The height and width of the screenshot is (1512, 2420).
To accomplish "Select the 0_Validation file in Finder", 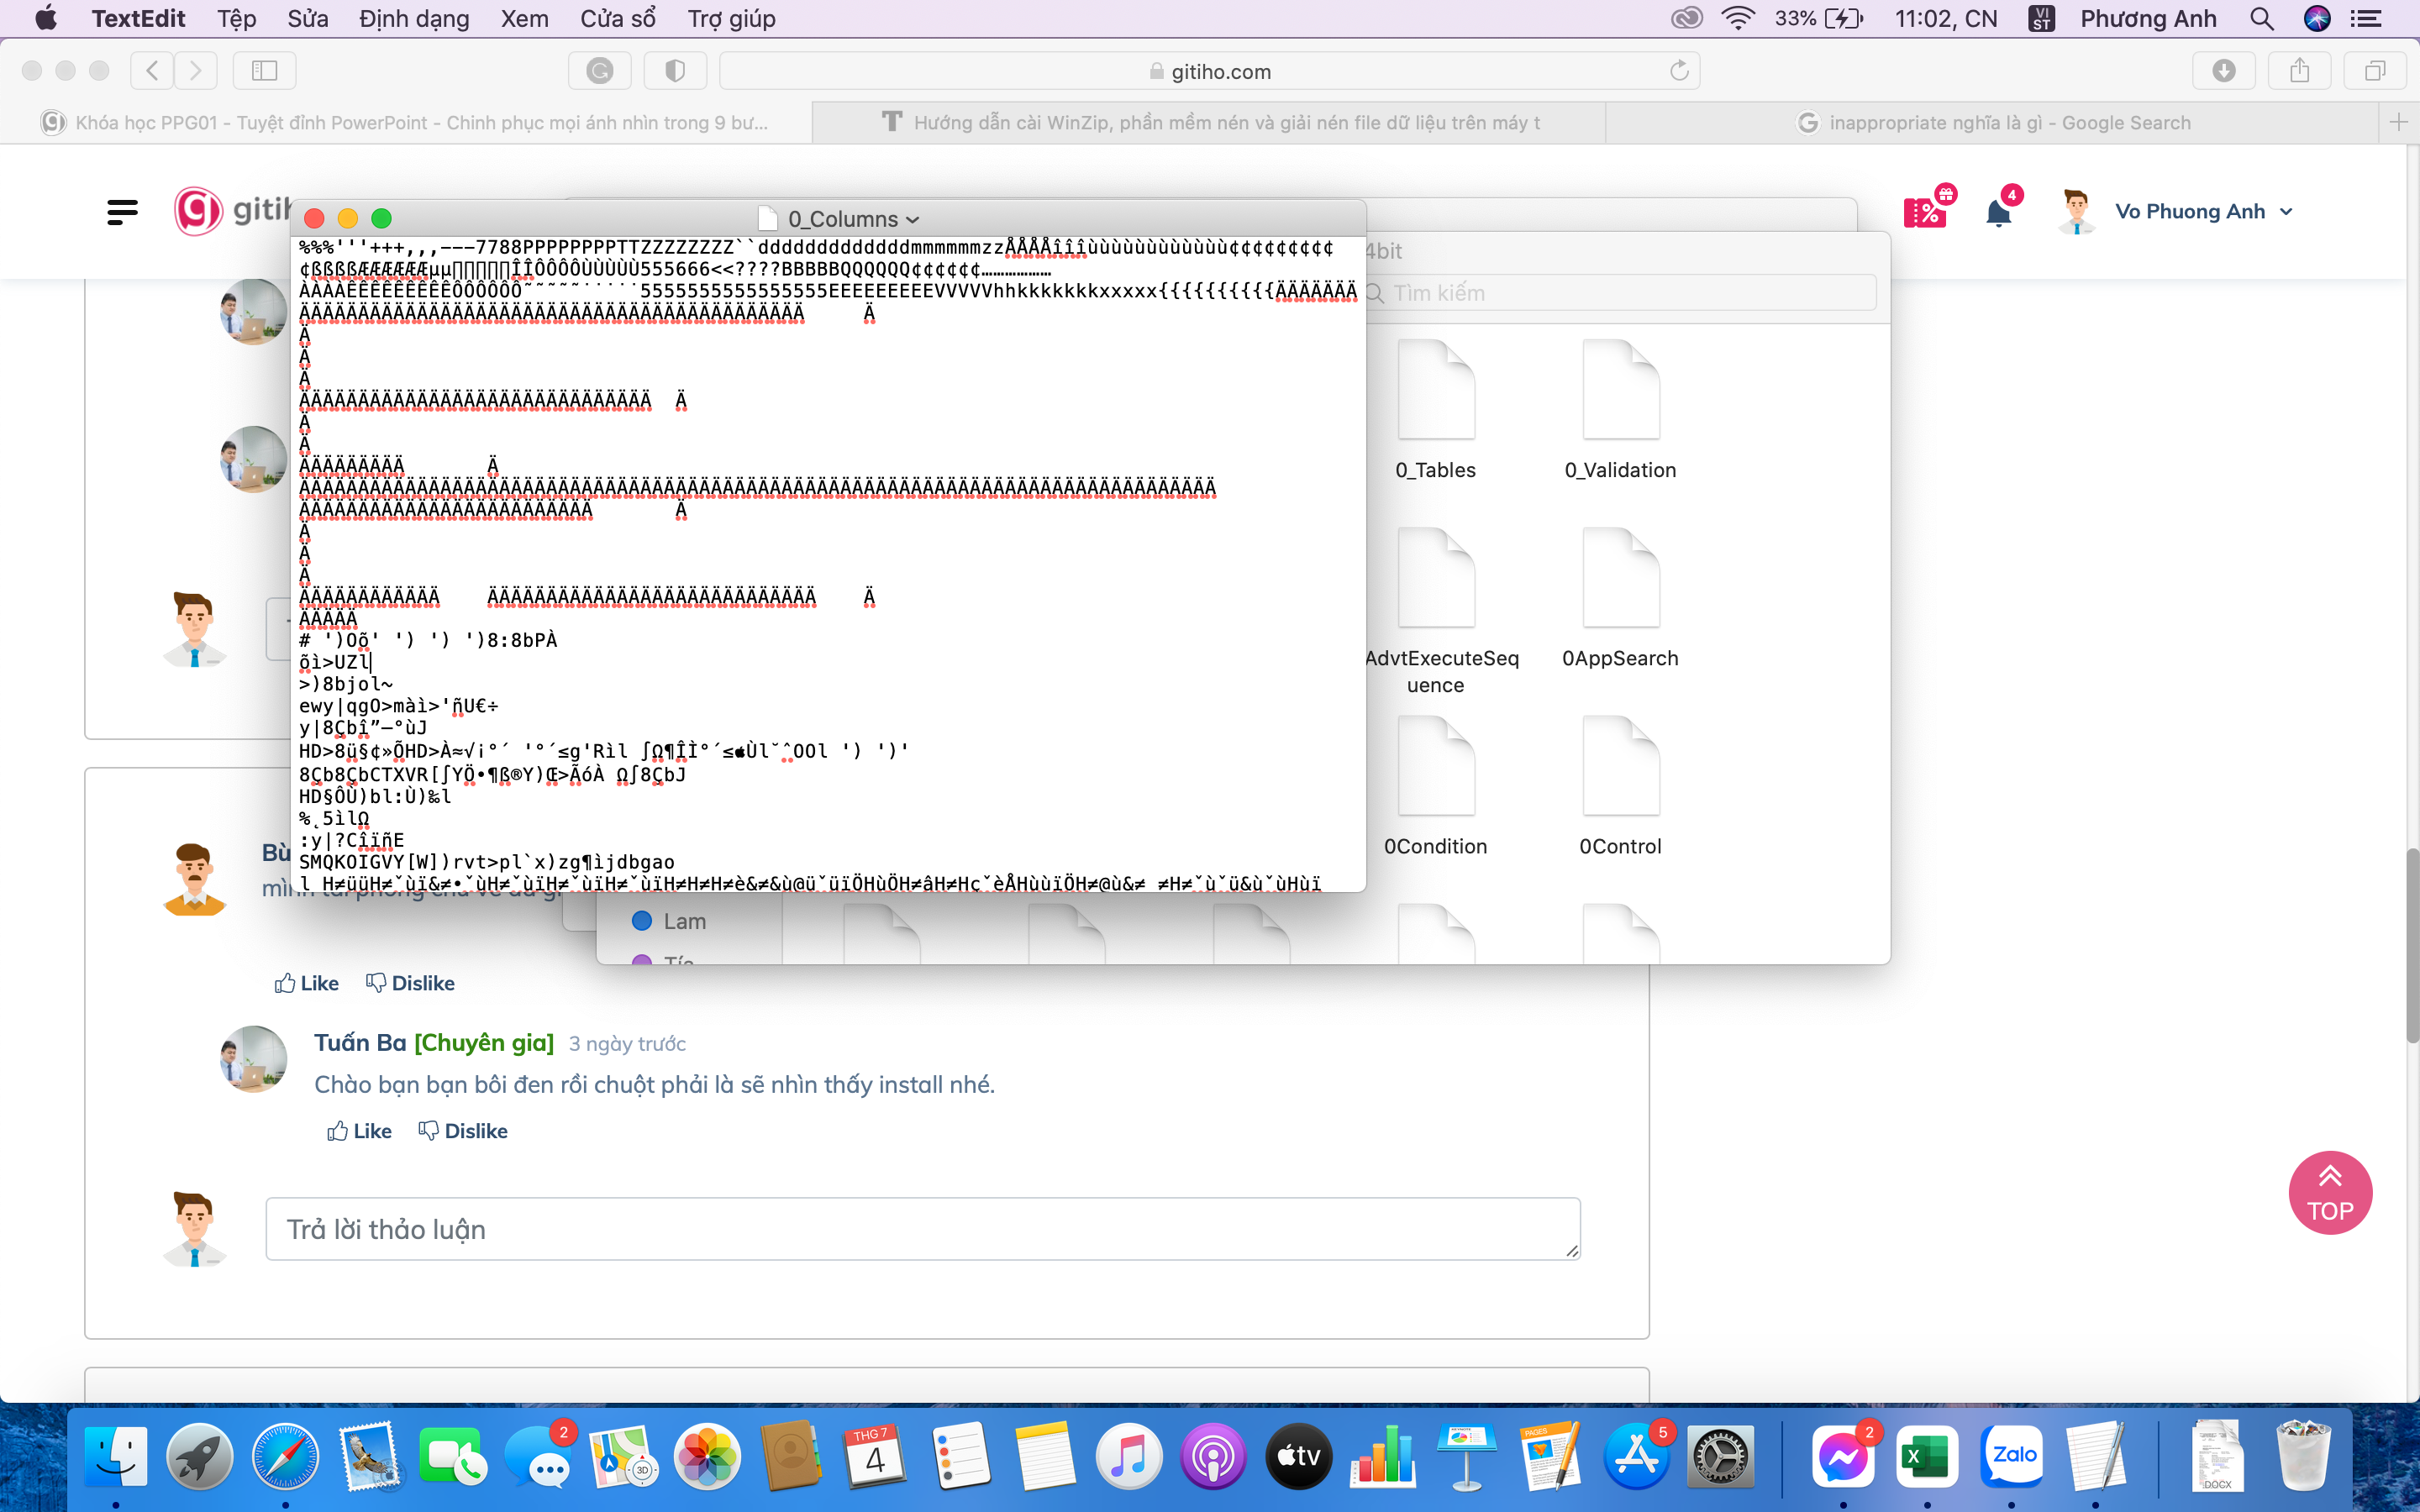I will pyautogui.click(x=1620, y=410).
